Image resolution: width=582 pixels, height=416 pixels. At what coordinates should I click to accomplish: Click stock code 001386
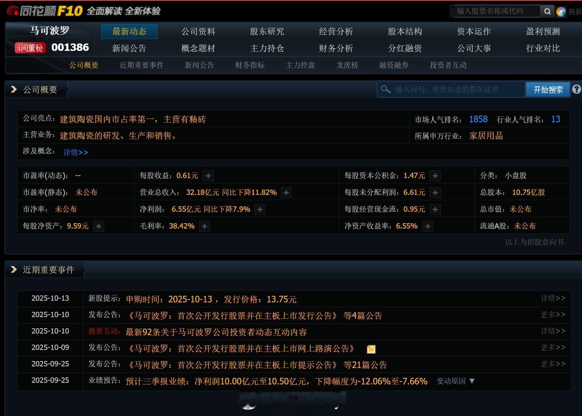pos(70,48)
